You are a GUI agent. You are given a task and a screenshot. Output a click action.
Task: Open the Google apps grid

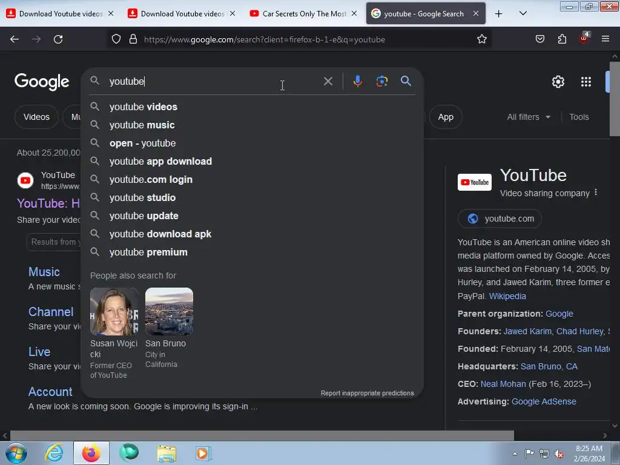click(586, 82)
